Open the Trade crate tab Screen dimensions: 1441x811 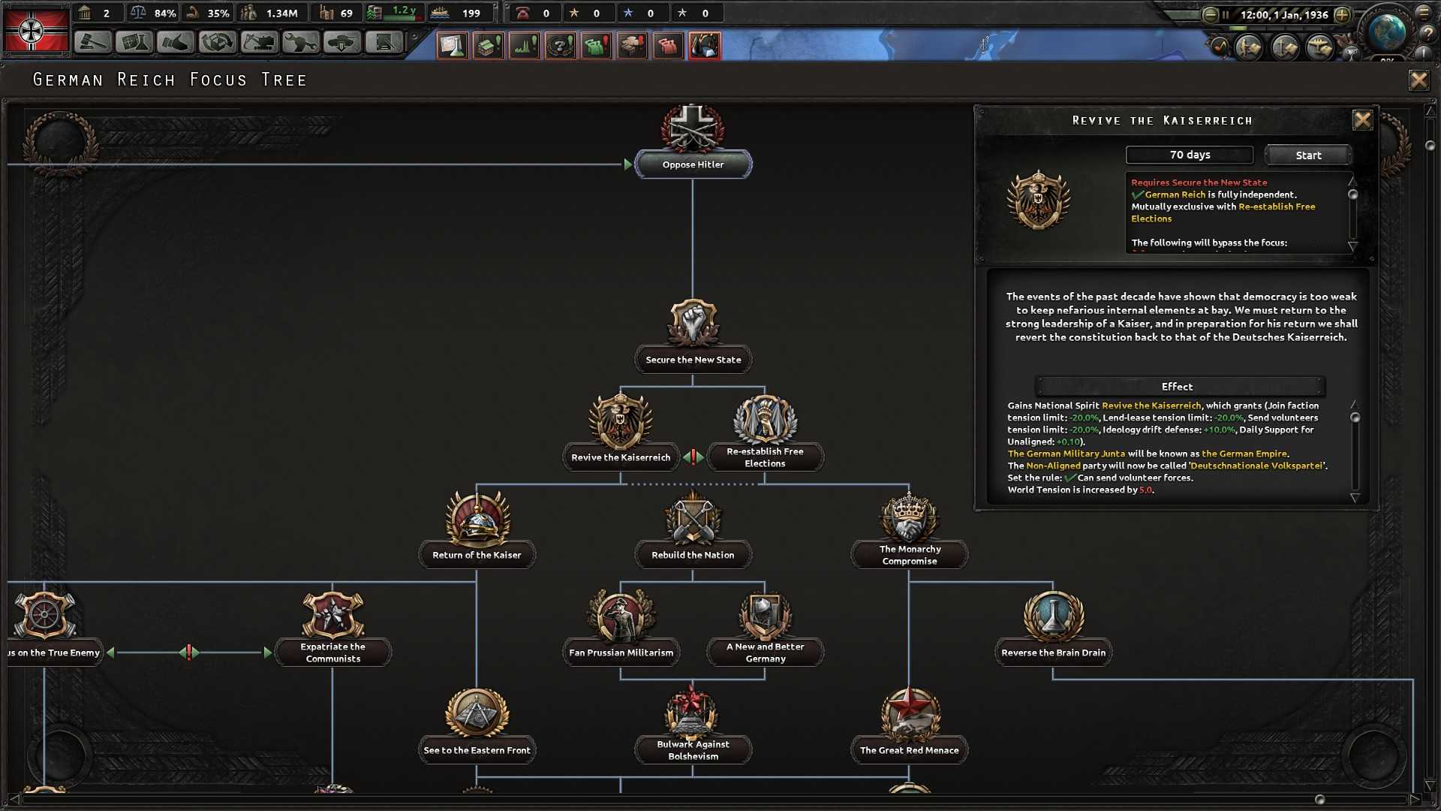point(218,43)
